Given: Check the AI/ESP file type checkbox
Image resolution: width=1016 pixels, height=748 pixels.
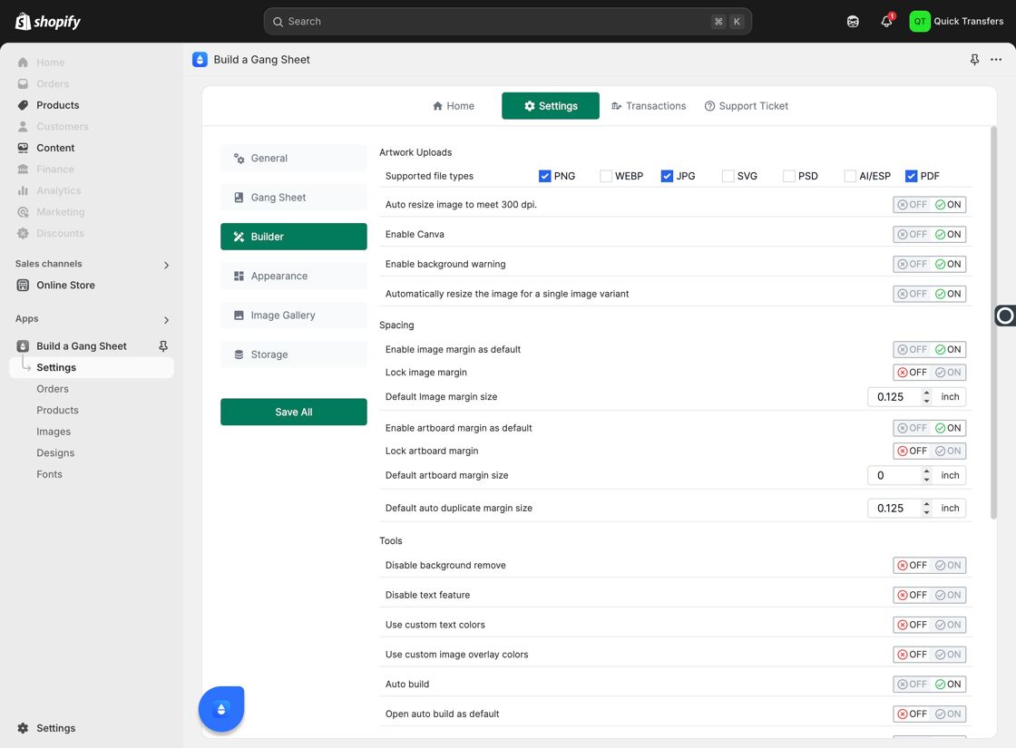Looking at the screenshot, I should [x=849, y=176].
